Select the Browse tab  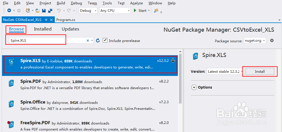click(16, 29)
